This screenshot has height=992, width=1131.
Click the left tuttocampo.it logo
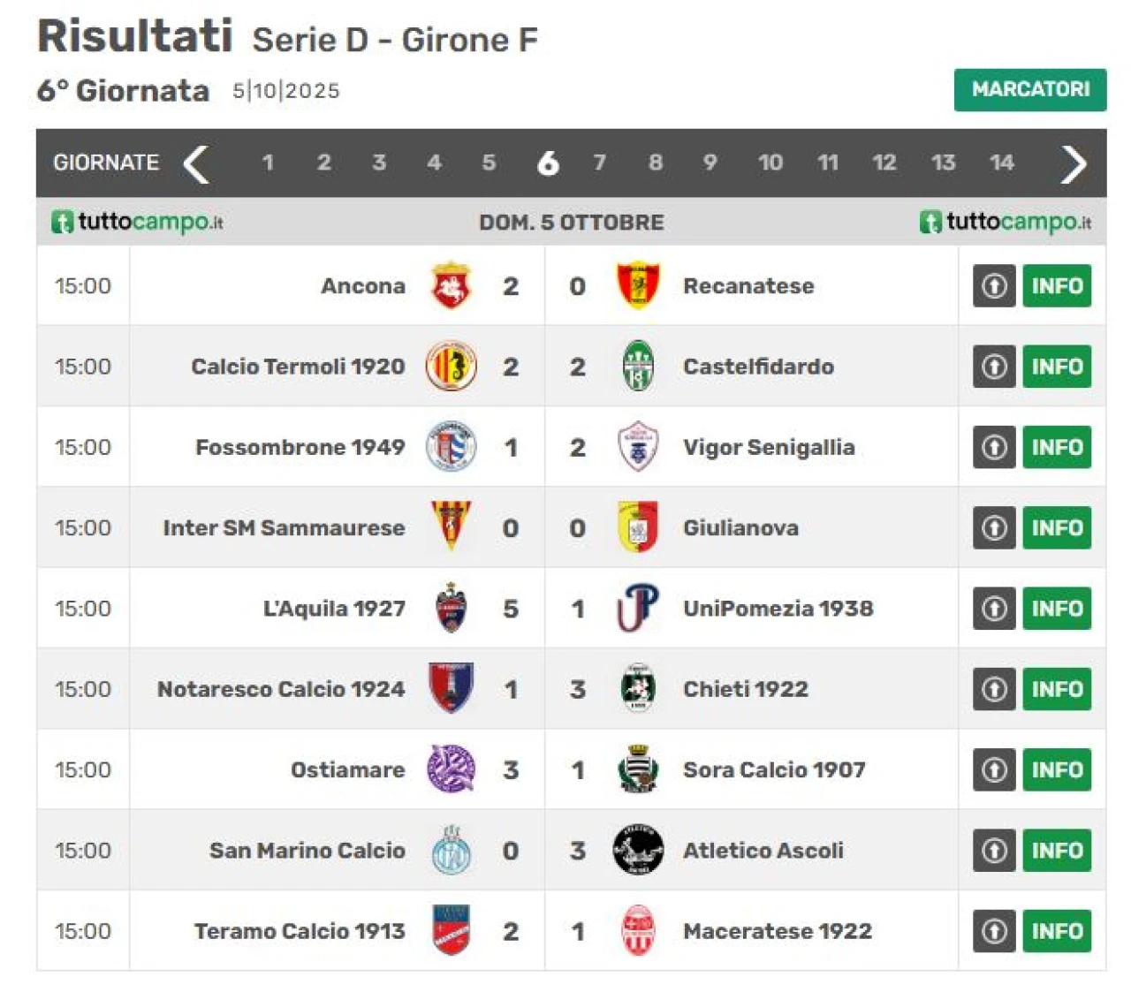point(138,222)
